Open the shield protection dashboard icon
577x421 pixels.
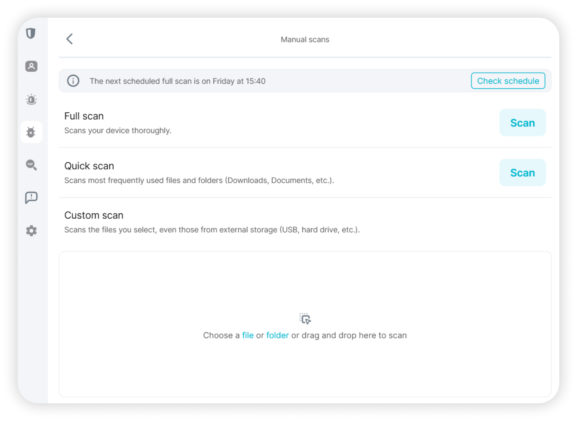tap(31, 33)
